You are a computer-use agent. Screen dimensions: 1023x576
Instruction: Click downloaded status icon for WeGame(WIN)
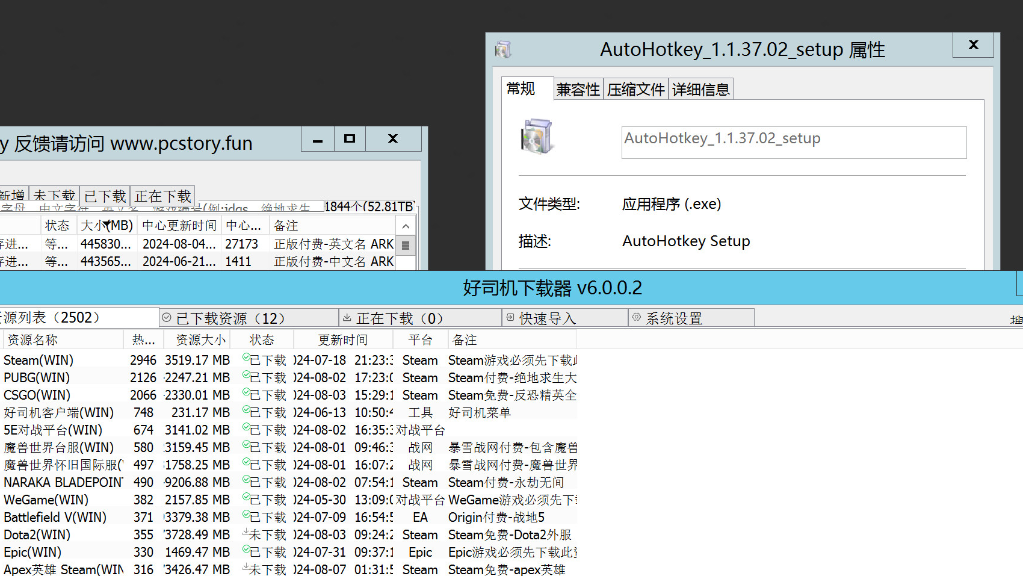tap(246, 498)
